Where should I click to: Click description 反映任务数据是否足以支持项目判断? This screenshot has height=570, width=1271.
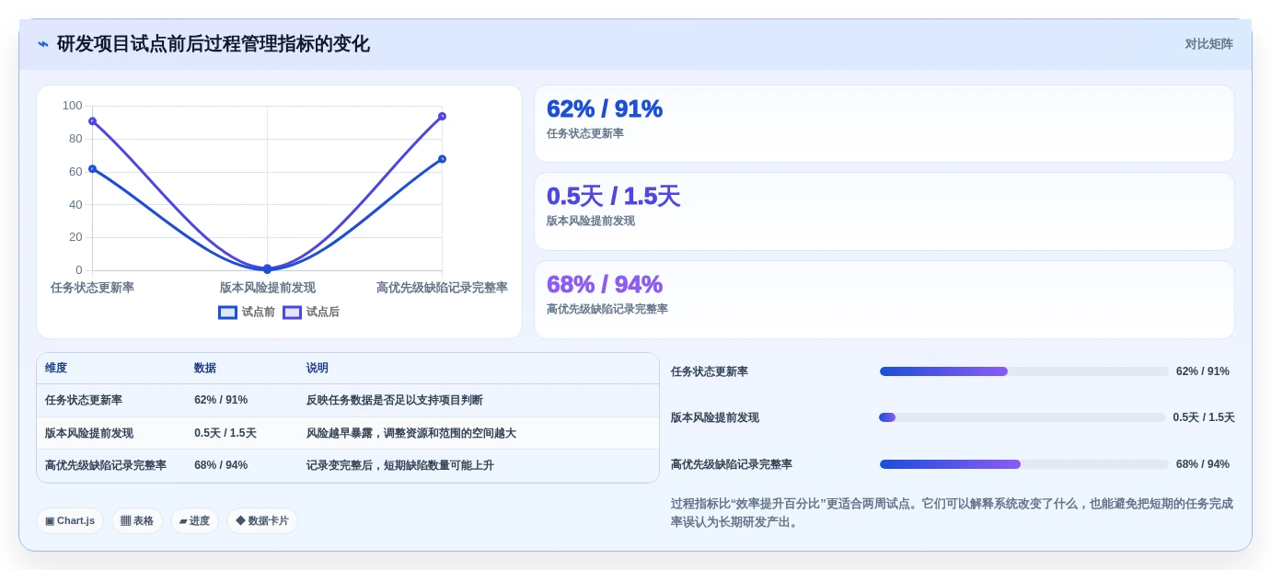[x=395, y=400]
